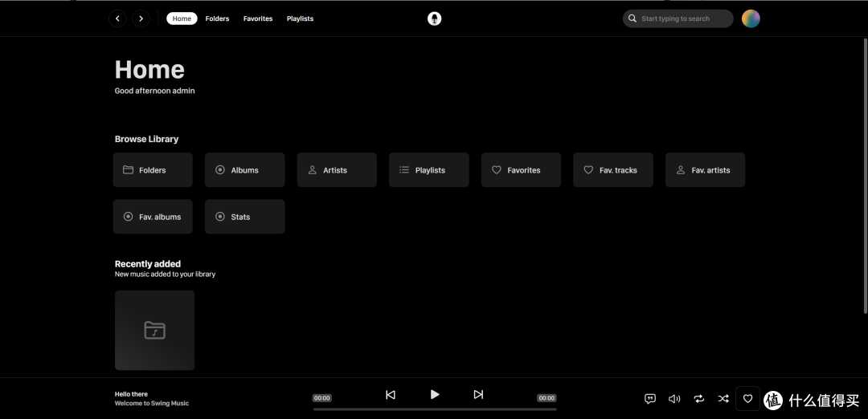
Task: Click the volume speaker icon
Action: tap(674, 399)
